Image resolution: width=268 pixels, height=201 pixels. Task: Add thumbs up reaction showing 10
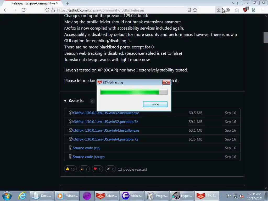pyautogui.click(x=70, y=169)
